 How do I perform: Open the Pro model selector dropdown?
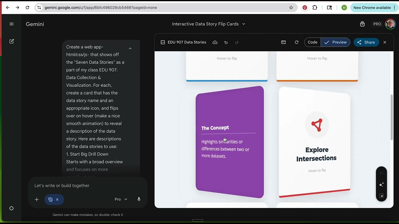tap(121, 199)
